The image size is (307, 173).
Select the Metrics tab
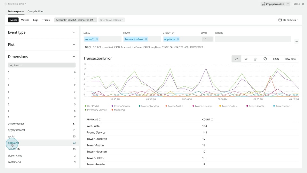click(x=25, y=20)
